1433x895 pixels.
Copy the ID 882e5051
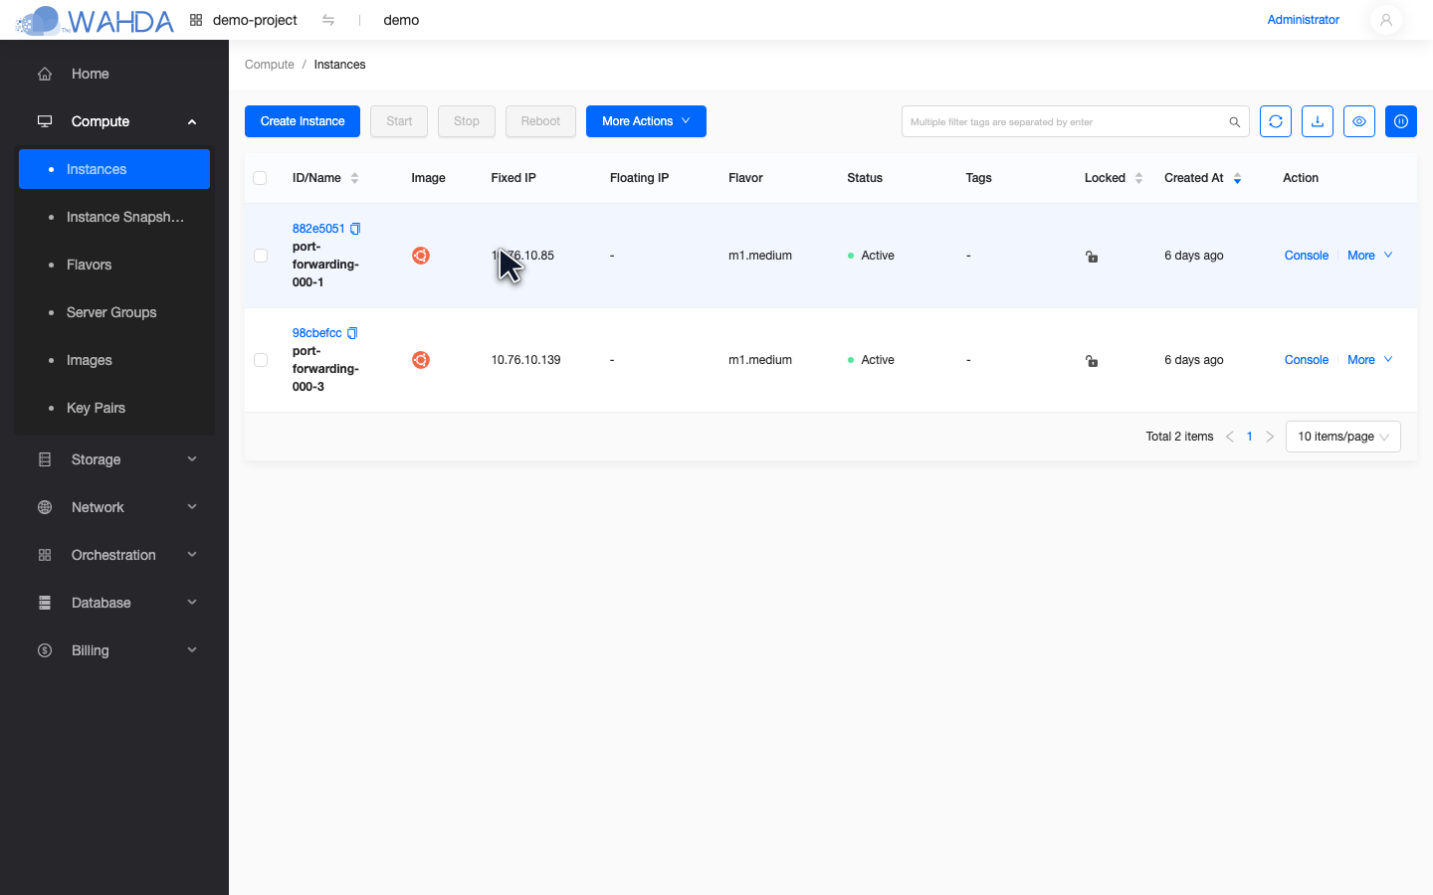(355, 229)
